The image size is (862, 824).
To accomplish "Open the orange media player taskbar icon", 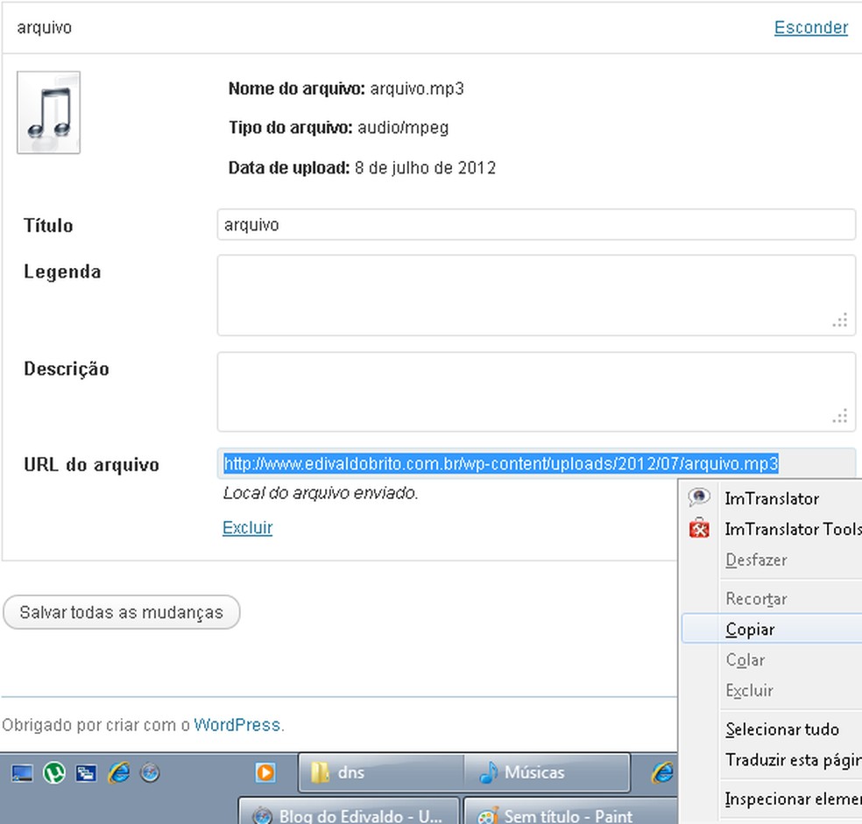I will 265,773.
